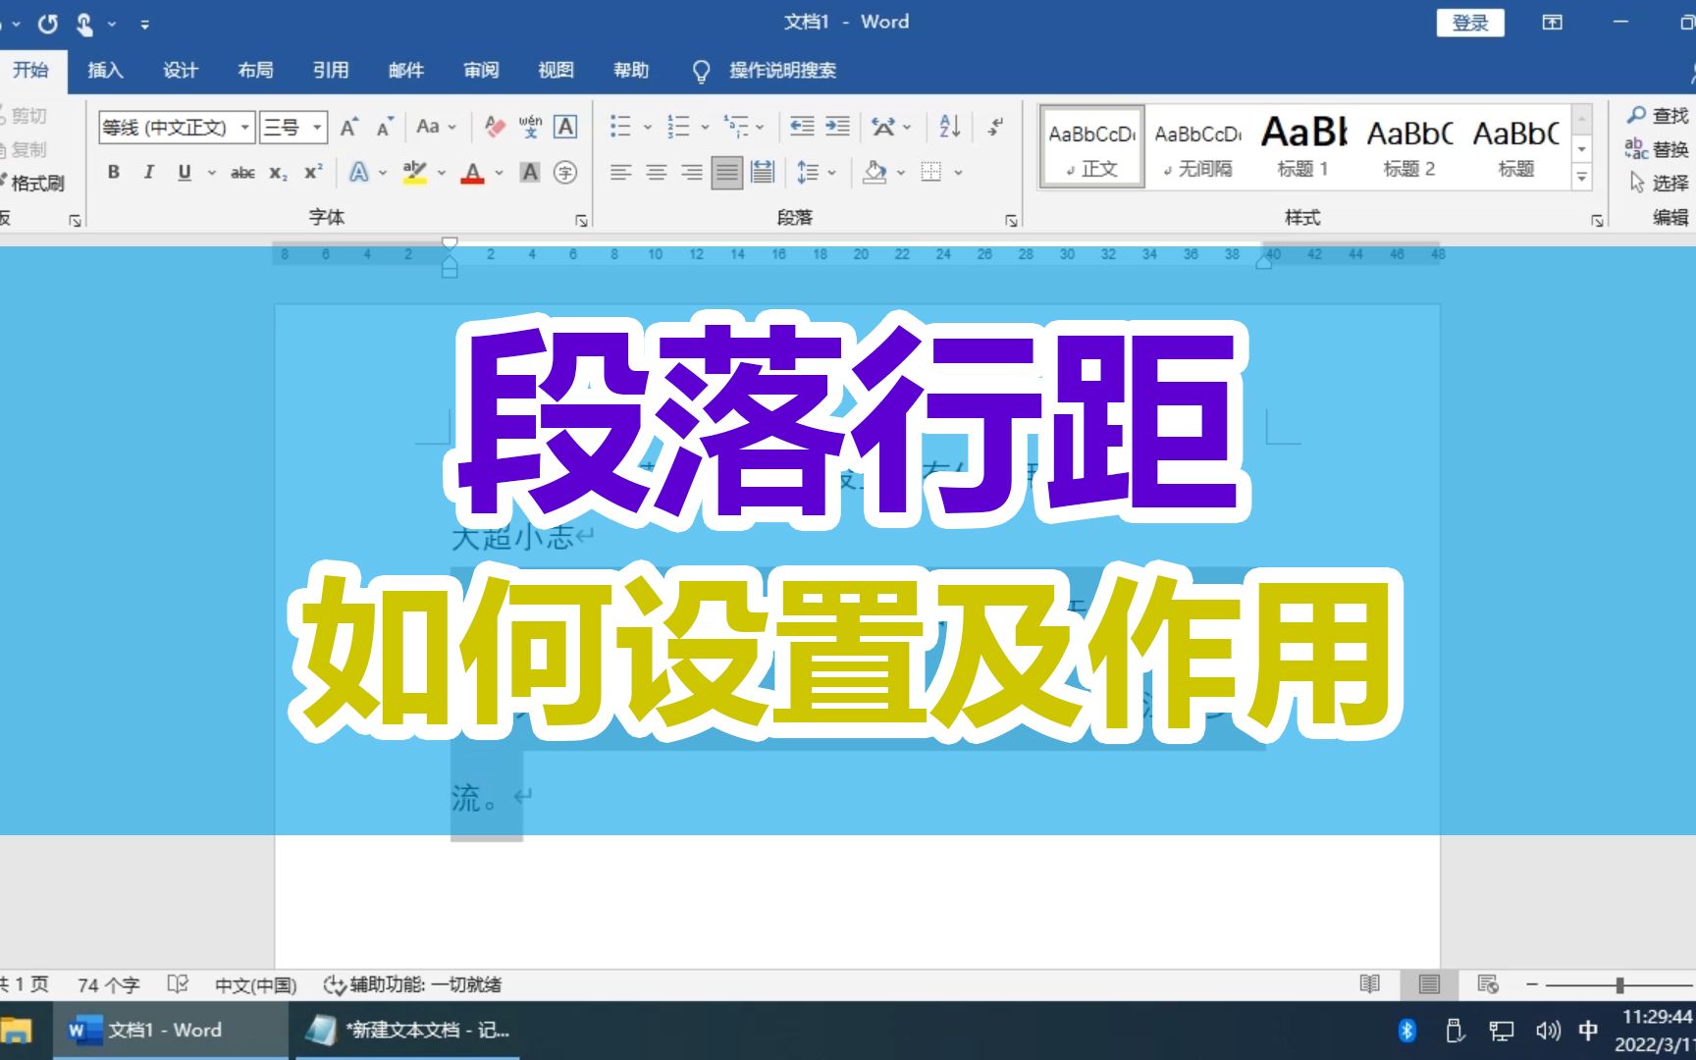Open Paragraph dialog launcher
The image size is (1696, 1060).
click(1011, 221)
